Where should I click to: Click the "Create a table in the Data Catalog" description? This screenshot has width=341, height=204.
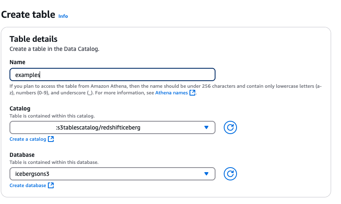click(x=54, y=49)
